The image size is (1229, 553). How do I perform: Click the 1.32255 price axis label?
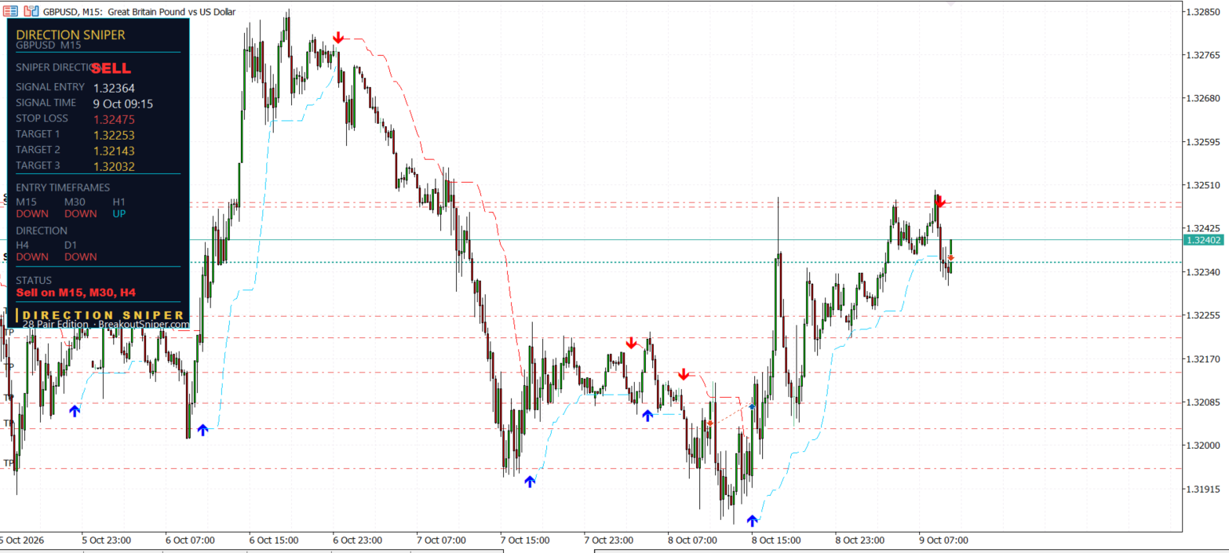(x=1203, y=315)
